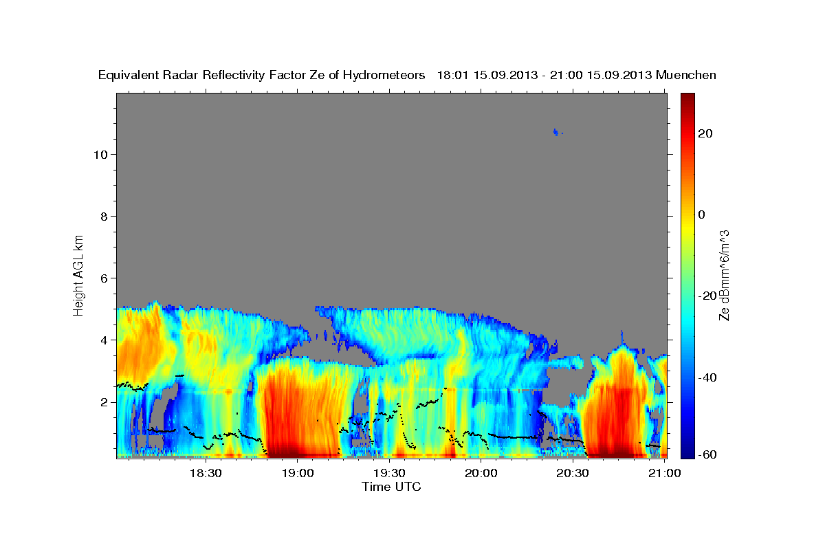Click the plot title "Equivalent Radar Reflectivity Factor Ze of Hydrometeors"

(x=262, y=75)
